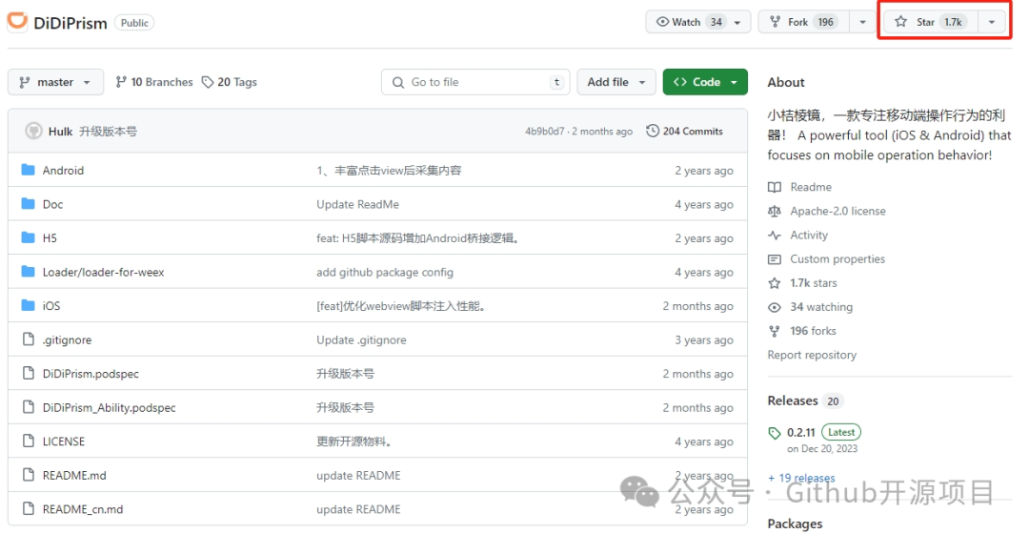Image resolution: width=1029 pixels, height=534 pixels.
Task: Click Report repository link
Action: pyautogui.click(x=812, y=355)
